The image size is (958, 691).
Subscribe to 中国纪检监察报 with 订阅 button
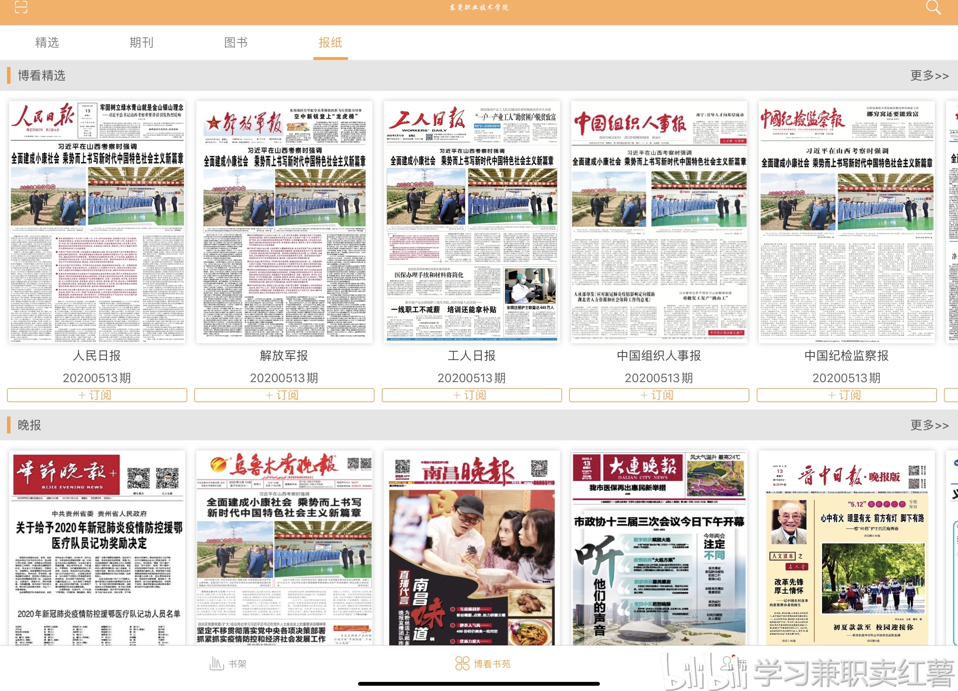tap(846, 395)
